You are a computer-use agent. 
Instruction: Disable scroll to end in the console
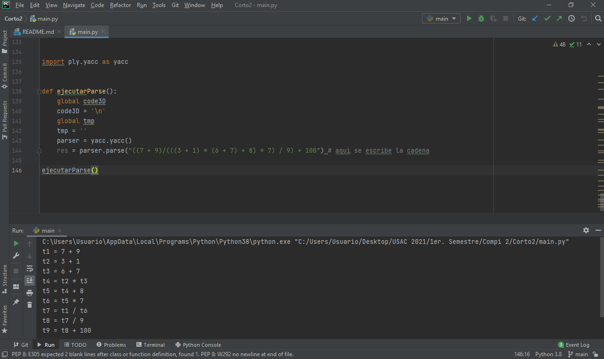29,280
